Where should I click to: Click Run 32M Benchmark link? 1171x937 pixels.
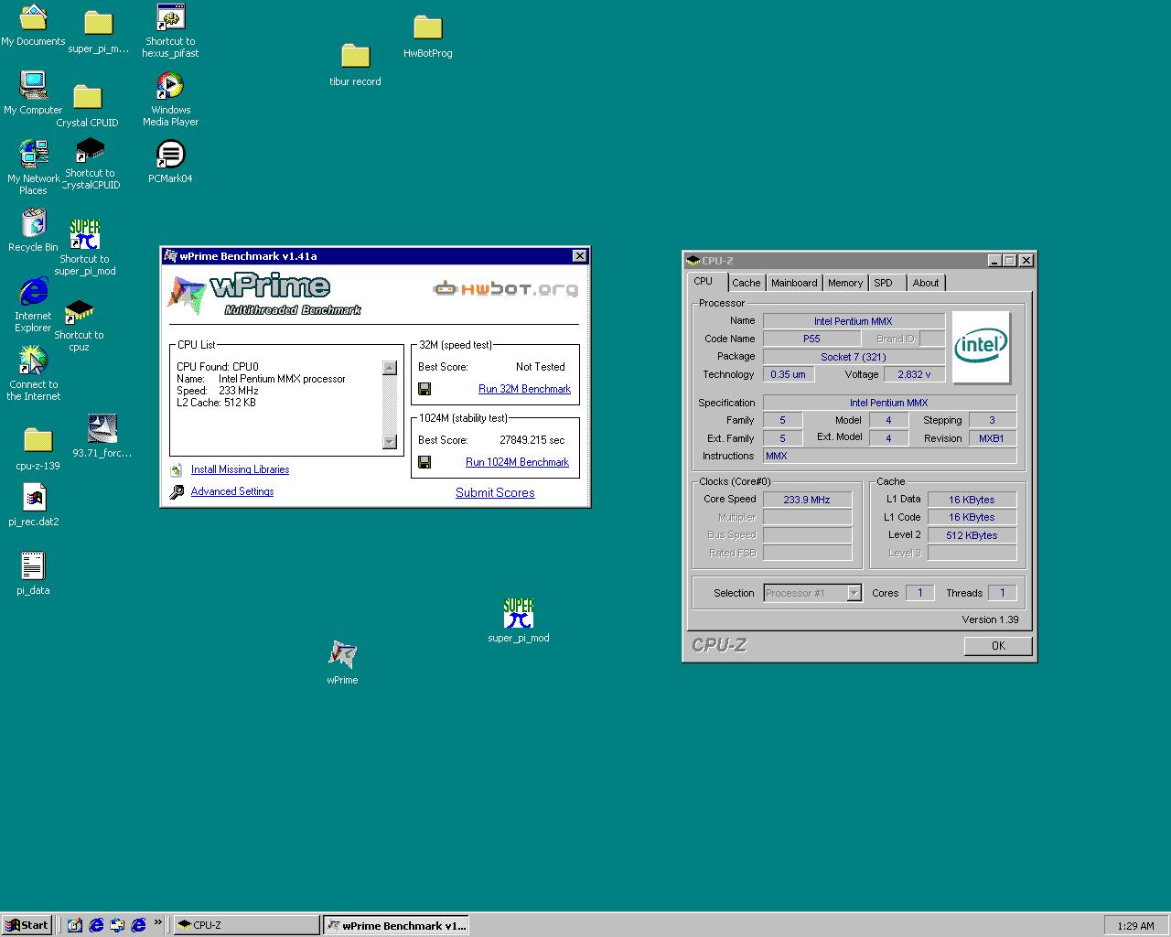pos(524,389)
